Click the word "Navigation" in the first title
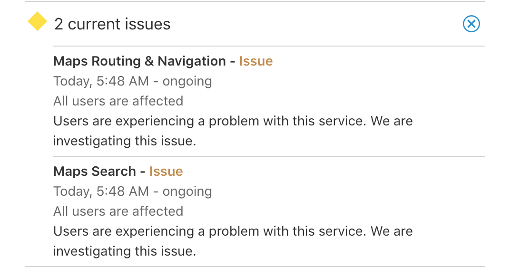Screen dimensions: 510x267 pyautogui.click(x=192, y=61)
